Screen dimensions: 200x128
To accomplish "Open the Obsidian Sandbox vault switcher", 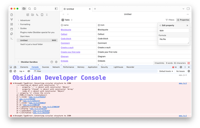I will pyautogui.click(x=28, y=62).
